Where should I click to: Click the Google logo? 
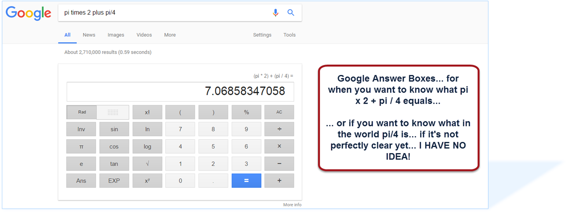pyautogui.click(x=29, y=13)
